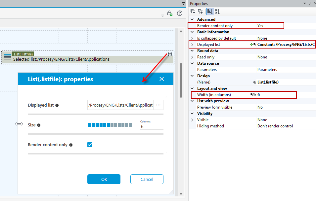Show info for Render content only
The image size is (316, 201).
tap(71, 145)
